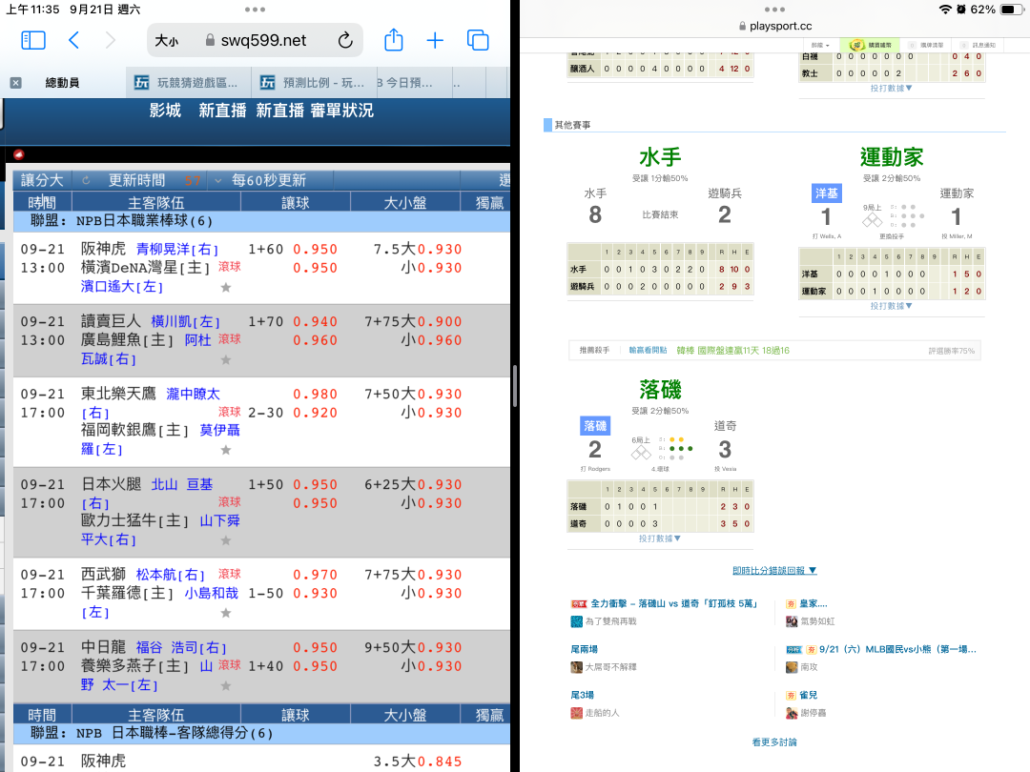
Task: Go back with the Safari back arrow
Action: pyautogui.click(x=73, y=40)
